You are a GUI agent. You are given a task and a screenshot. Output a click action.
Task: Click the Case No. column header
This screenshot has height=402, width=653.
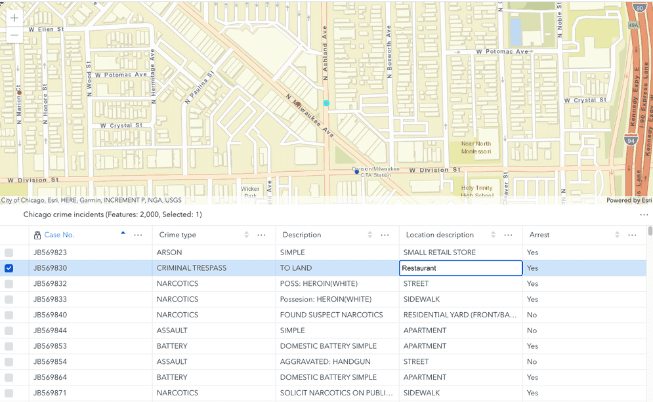59,235
